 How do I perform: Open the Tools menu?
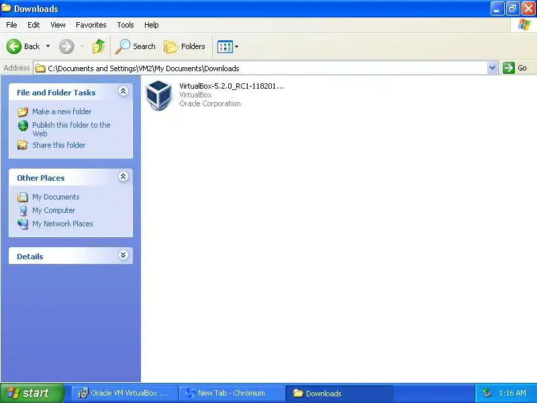[126, 25]
